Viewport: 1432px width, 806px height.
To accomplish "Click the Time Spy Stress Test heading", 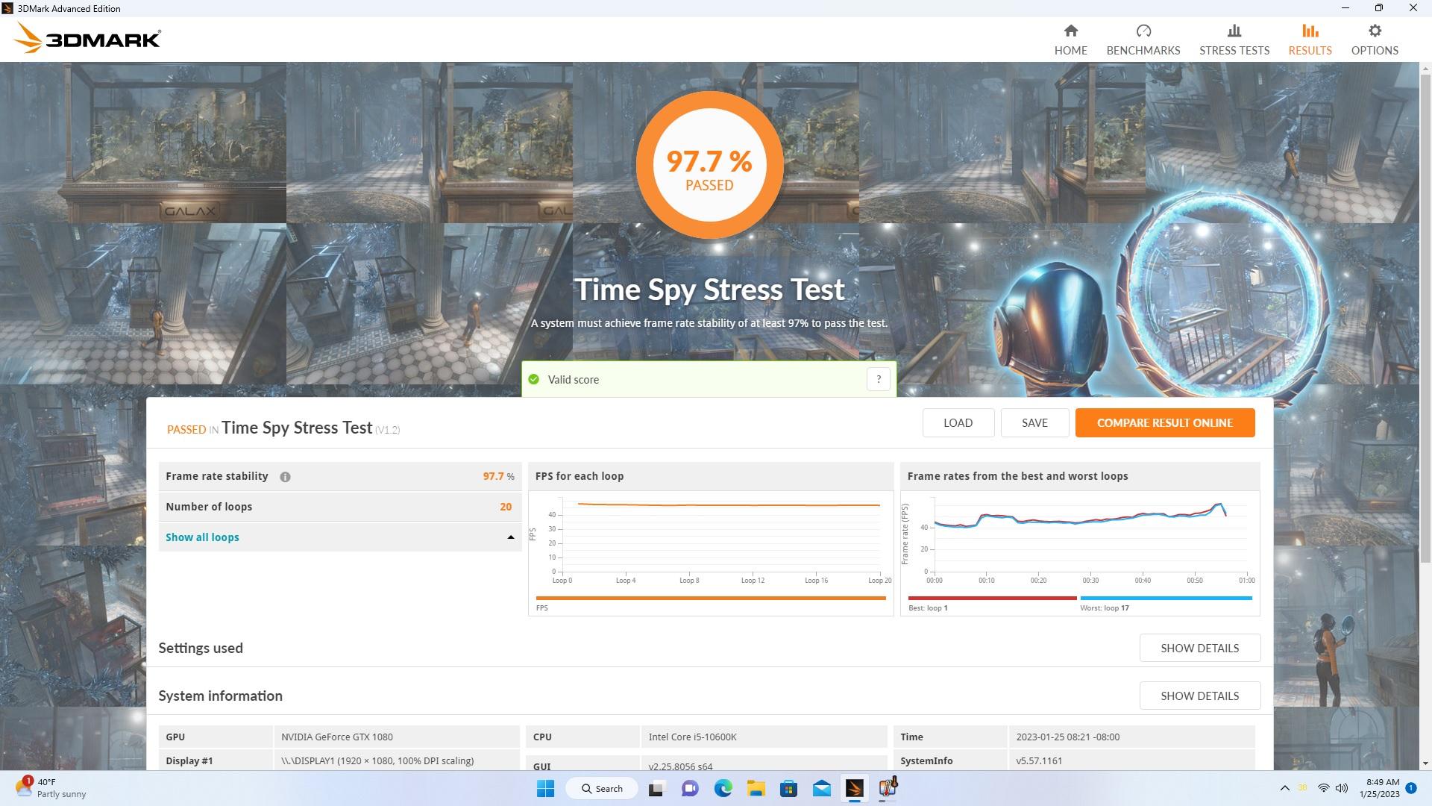I will (709, 290).
